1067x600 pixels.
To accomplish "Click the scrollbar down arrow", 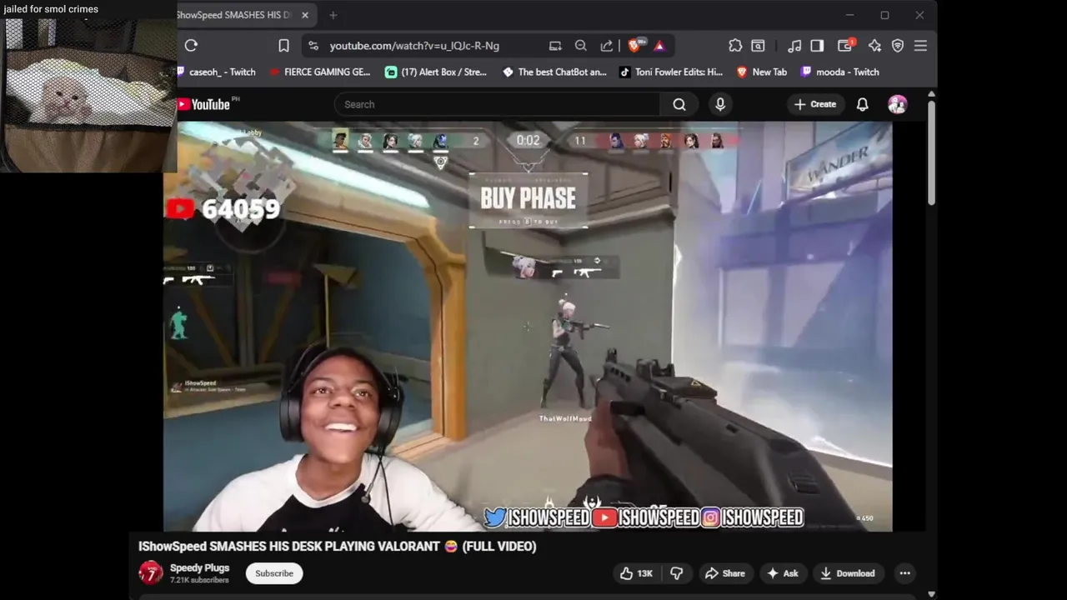I will (931, 593).
